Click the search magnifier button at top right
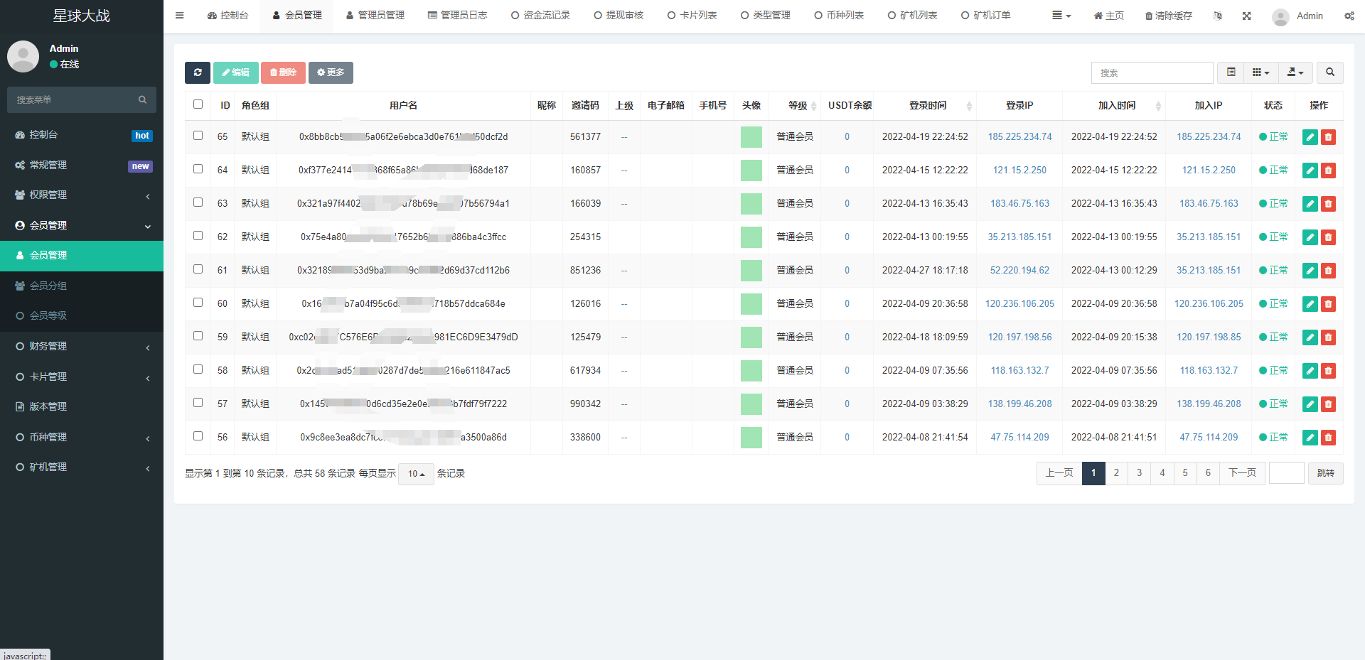Viewport: 1365px width, 660px height. (1329, 72)
